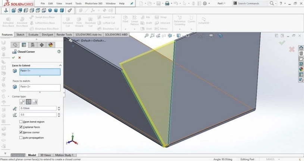The width and height of the screenshot is (304, 161).
Task: Select the Butt corner type icon
Action: point(22,102)
